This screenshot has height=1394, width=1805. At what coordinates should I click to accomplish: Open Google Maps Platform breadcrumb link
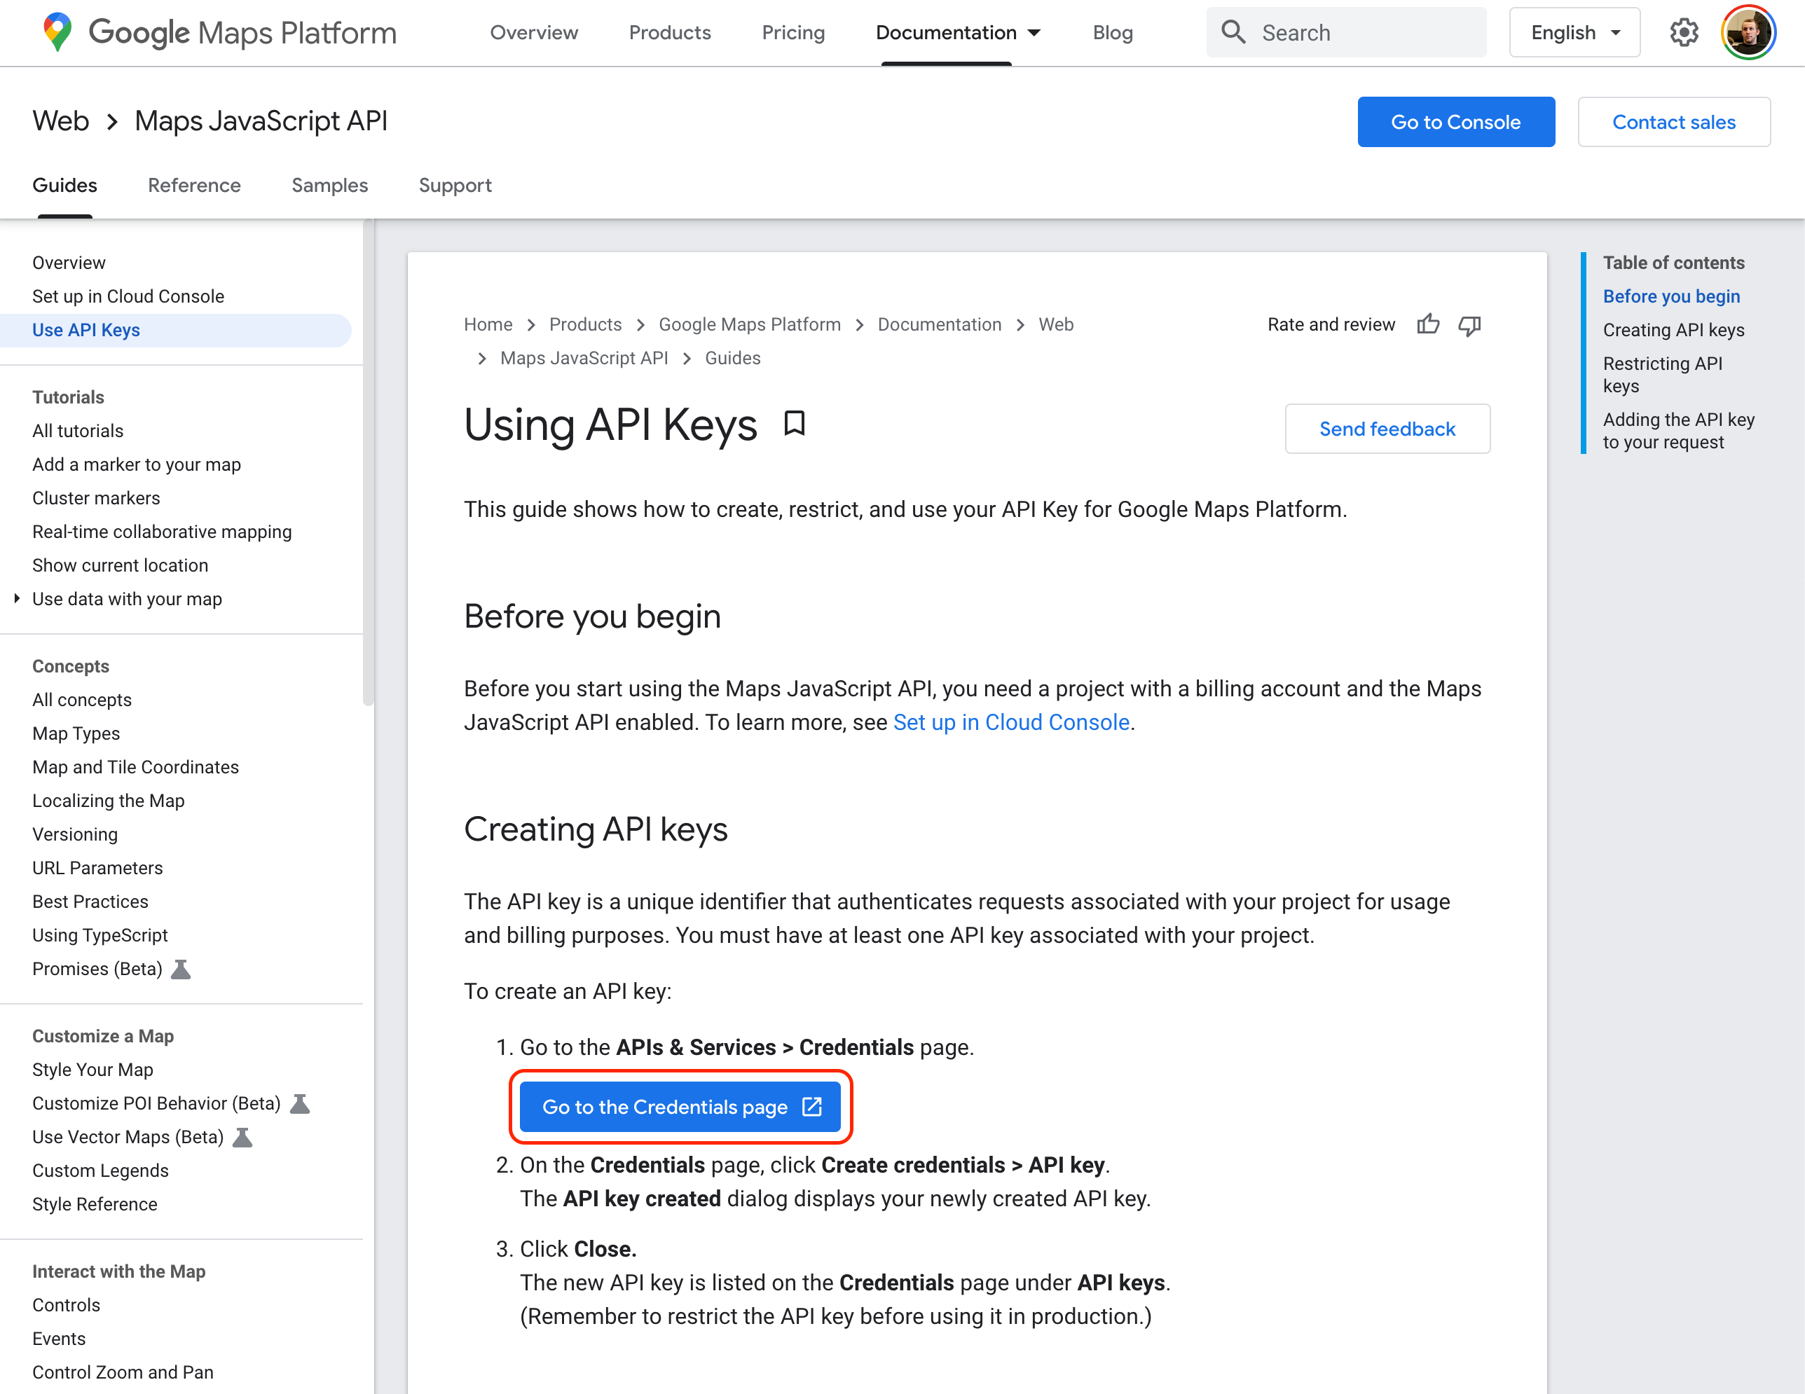(x=750, y=325)
